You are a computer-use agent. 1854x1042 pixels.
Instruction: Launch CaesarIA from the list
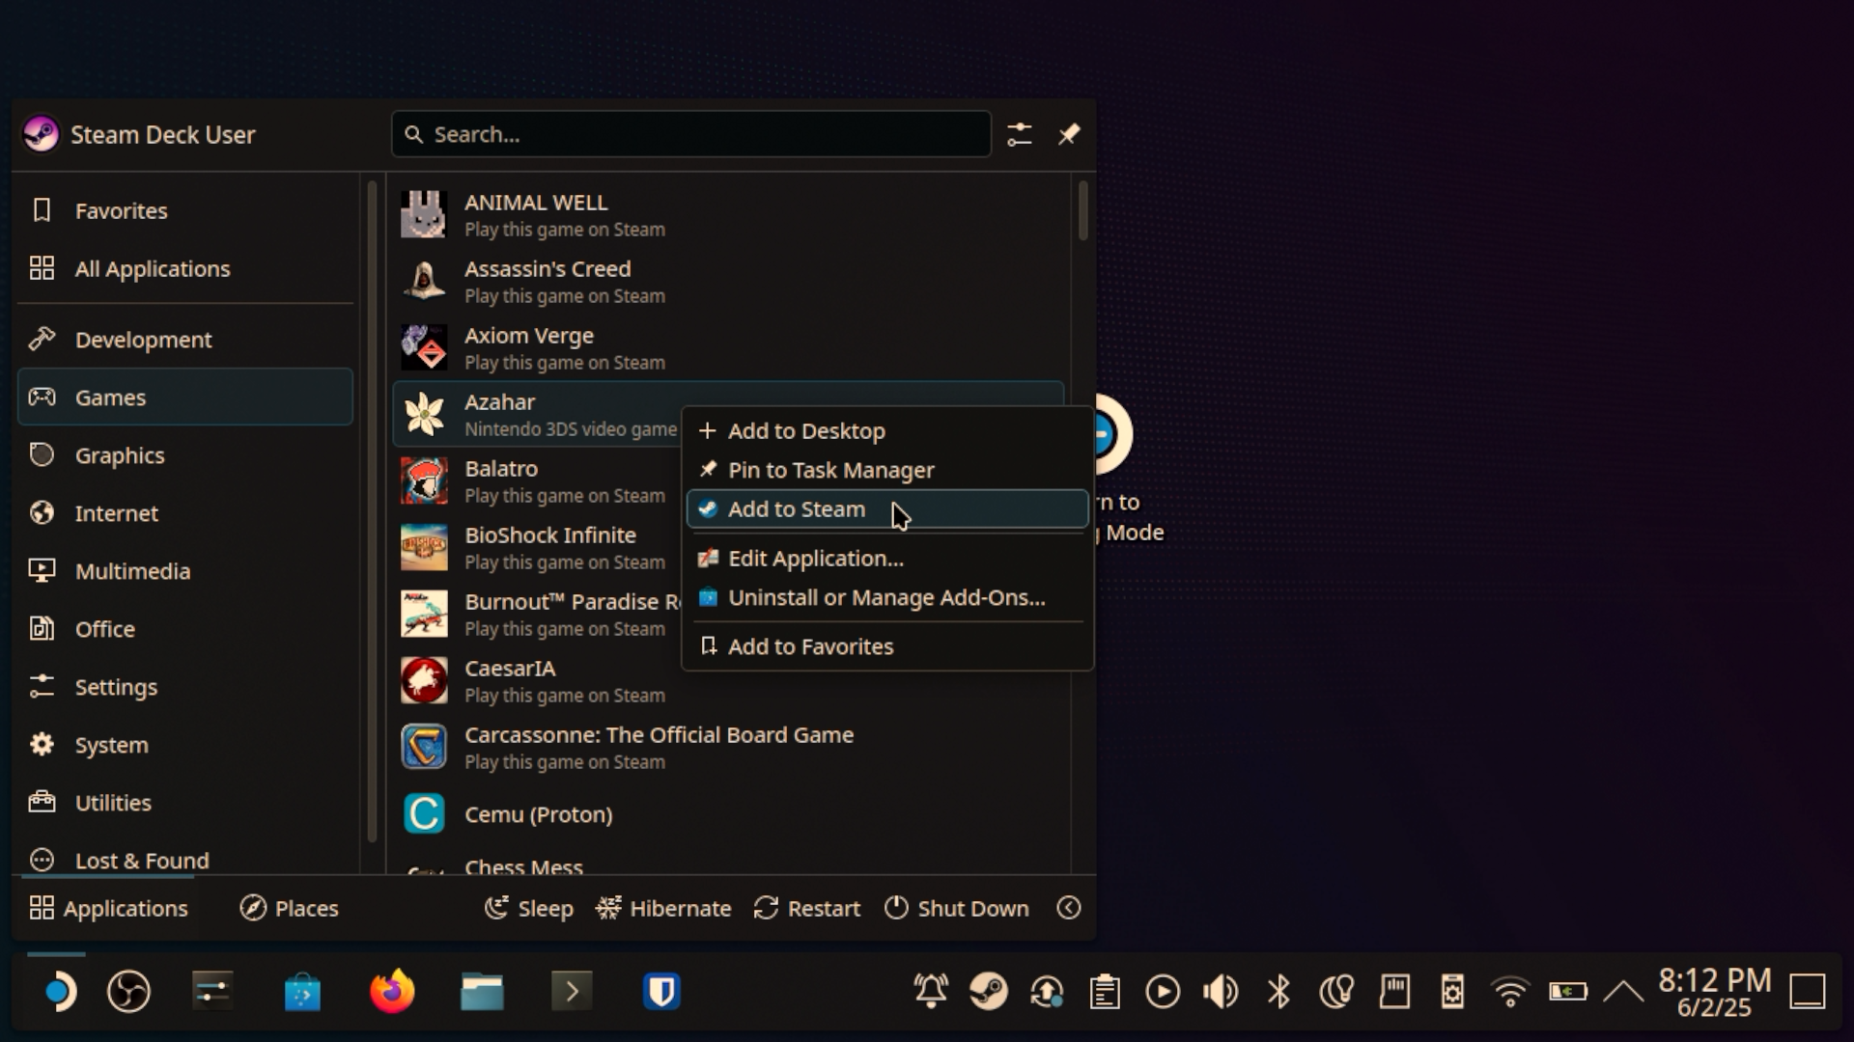point(728,680)
